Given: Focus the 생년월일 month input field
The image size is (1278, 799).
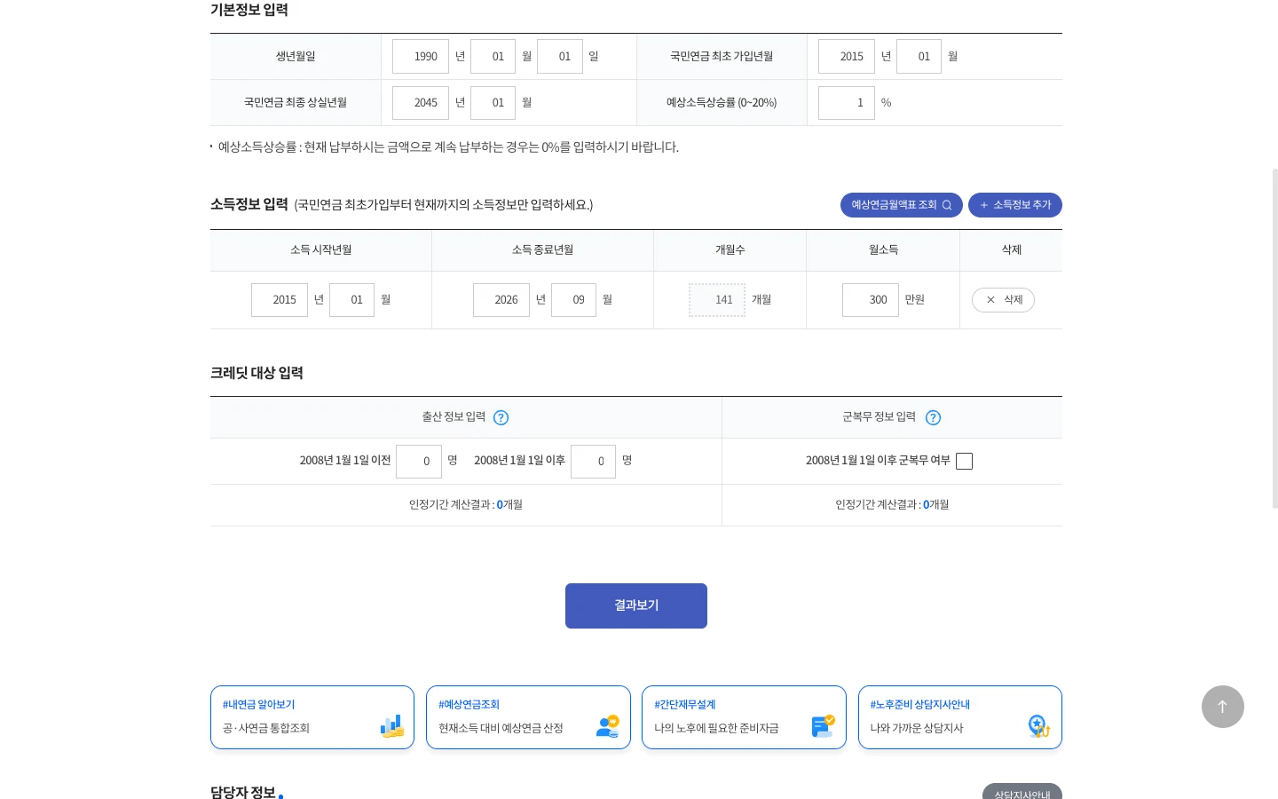Looking at the screenshot, I should tap(493, 57).
